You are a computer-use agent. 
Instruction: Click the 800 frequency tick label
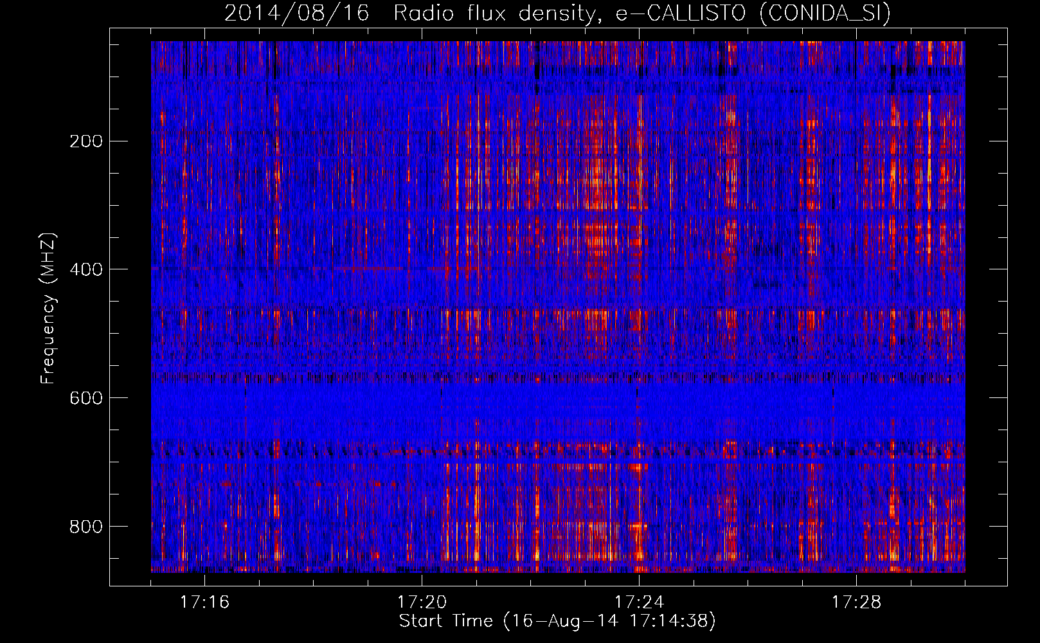[x=85, y=527]
